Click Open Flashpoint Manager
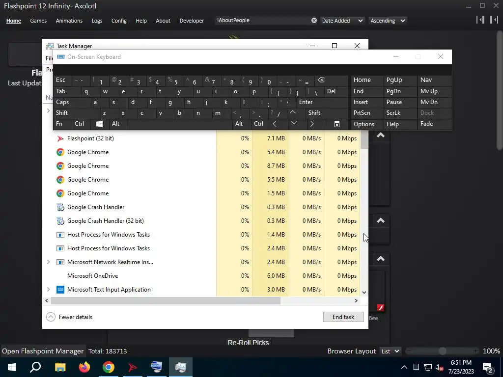 coord(43,351)
